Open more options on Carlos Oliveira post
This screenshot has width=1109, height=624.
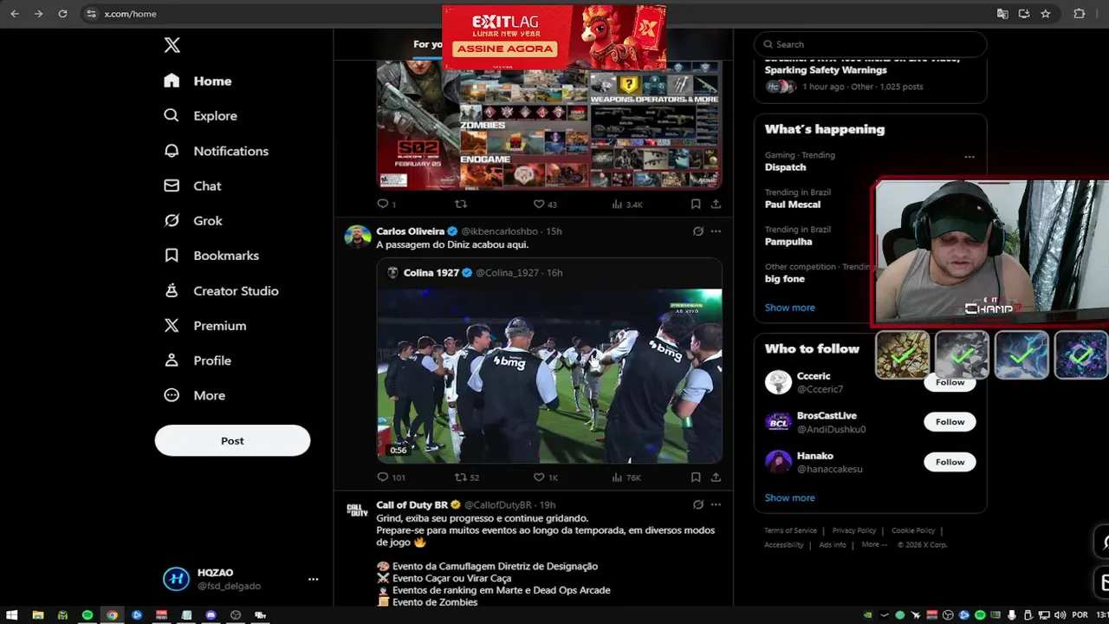point(716,231)
